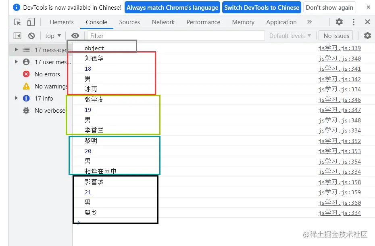Open source link js学习.js:341
The image size is (375, 246).
[340, 69]
